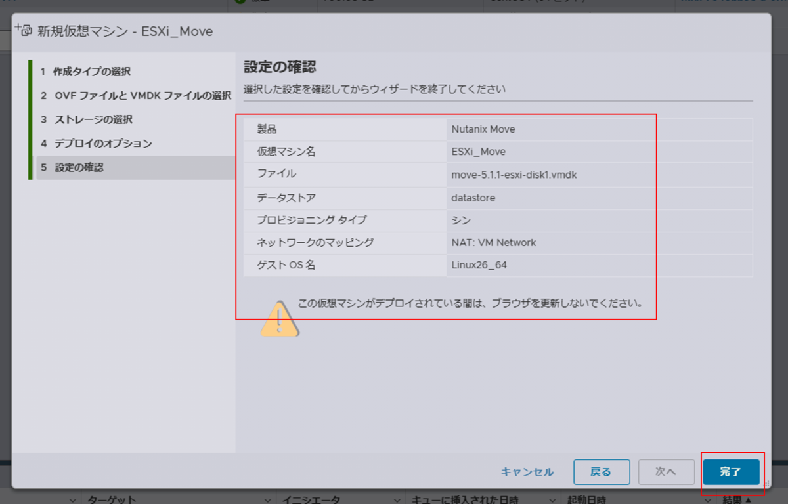Click the キャンセル link
This screenshot has height=504, width=788.
click(527, 472)
